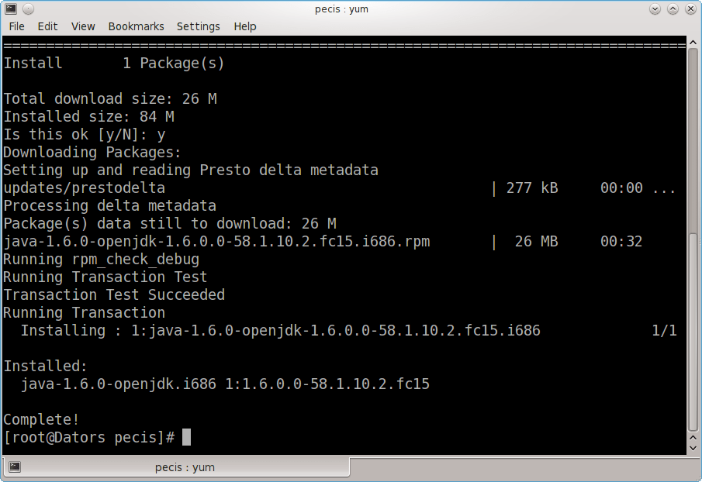This screenshot has width=702, height=482.
Task: Click the round pin button in title bar
Action: tap(28, 9)
